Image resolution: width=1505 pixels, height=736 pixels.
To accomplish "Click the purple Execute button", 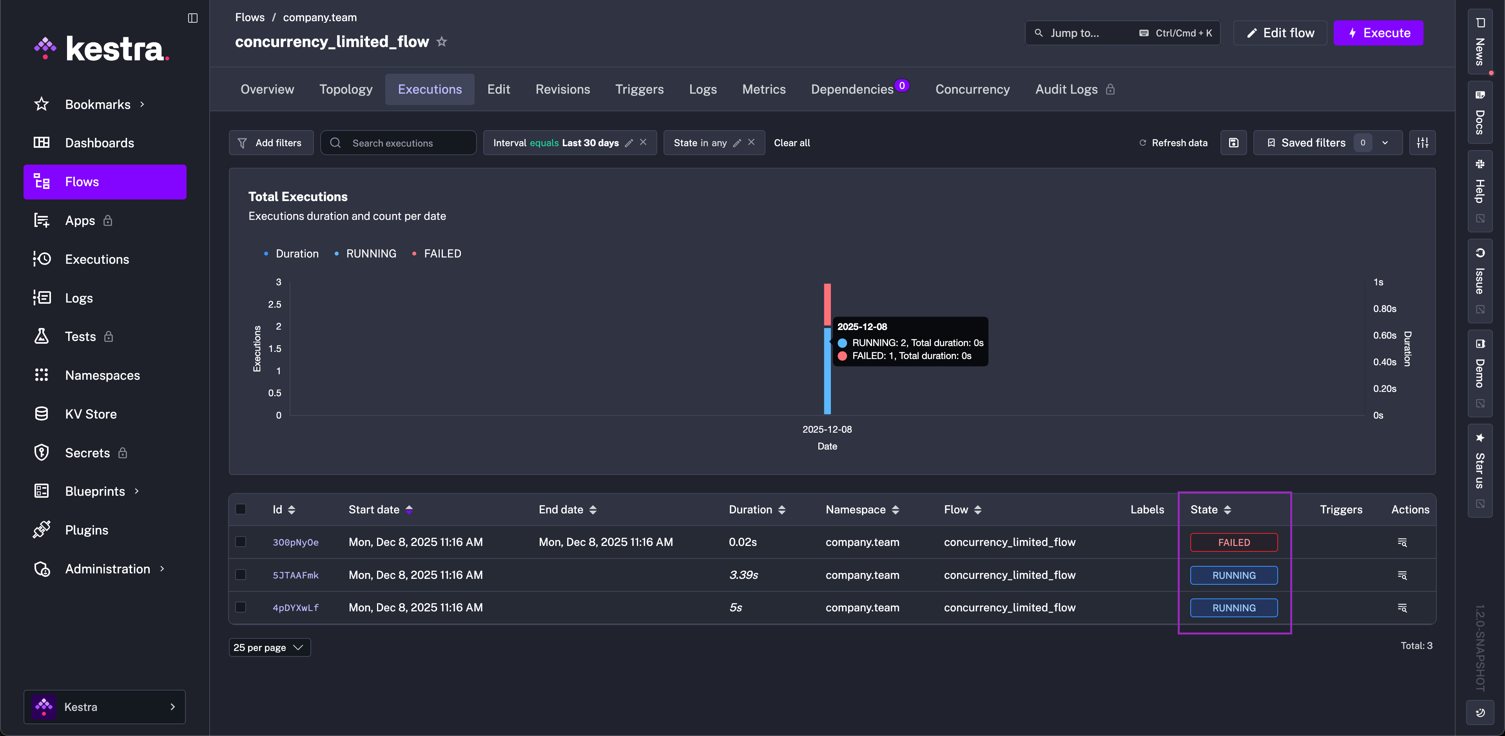I will pos(1378,33).
